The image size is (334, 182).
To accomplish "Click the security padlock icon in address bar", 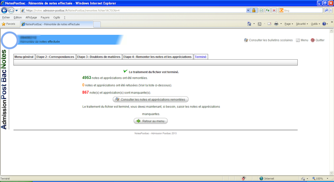I will (254, 10).
